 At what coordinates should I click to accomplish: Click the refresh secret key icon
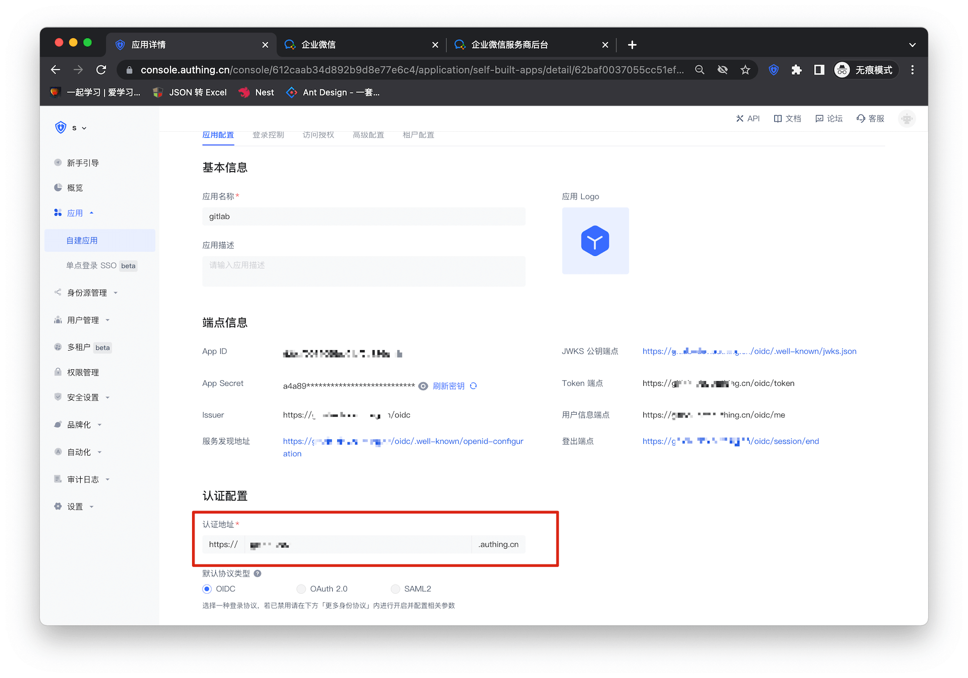click(x=473, y=386)
